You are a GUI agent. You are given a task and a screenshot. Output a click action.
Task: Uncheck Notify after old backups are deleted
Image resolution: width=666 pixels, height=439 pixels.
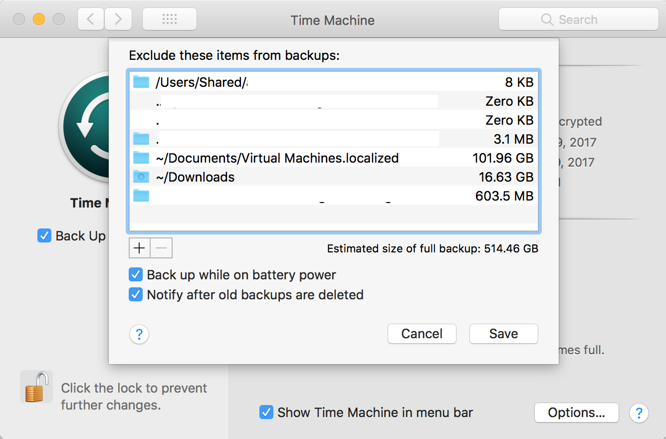(136, 295)
